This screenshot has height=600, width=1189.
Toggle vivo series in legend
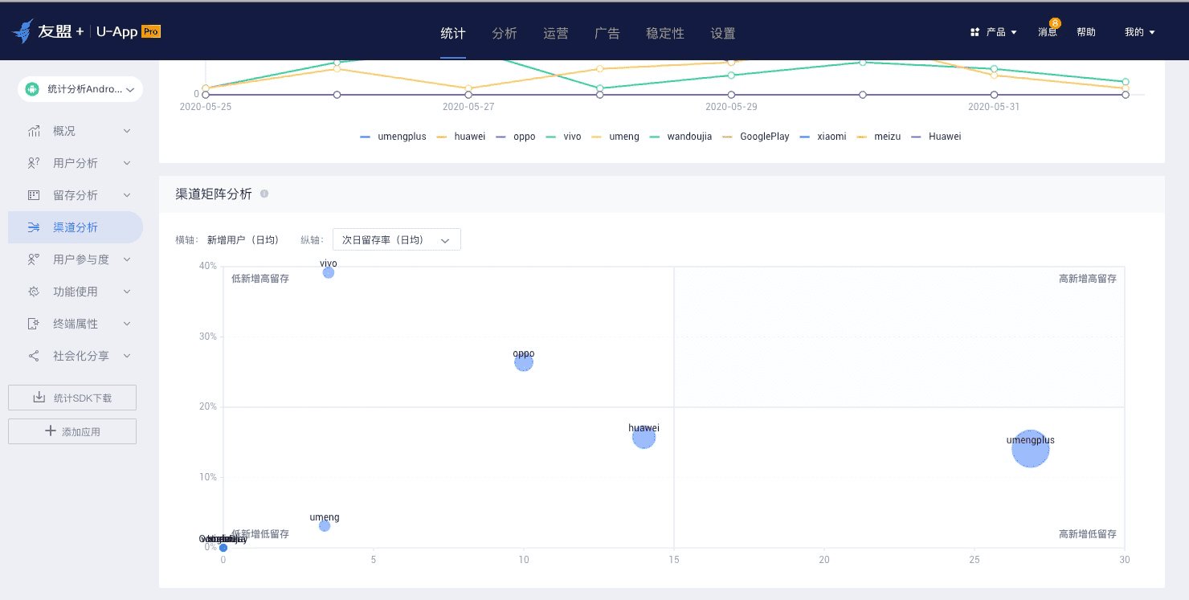[562, 137]
